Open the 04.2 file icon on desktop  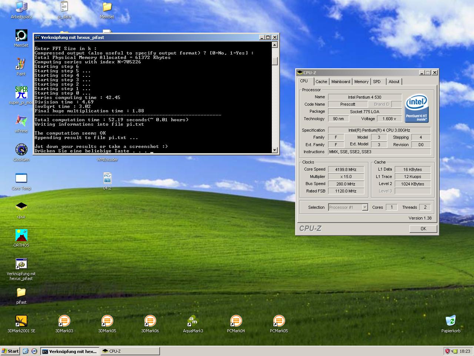pos(107,178)
